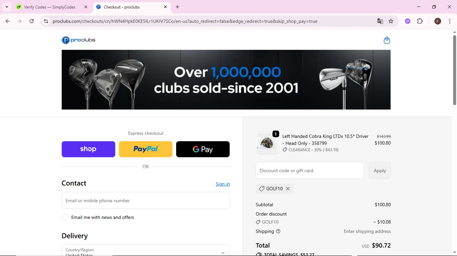
Task: Focus the Discount code or gift card field
Action: click(310, 171)
